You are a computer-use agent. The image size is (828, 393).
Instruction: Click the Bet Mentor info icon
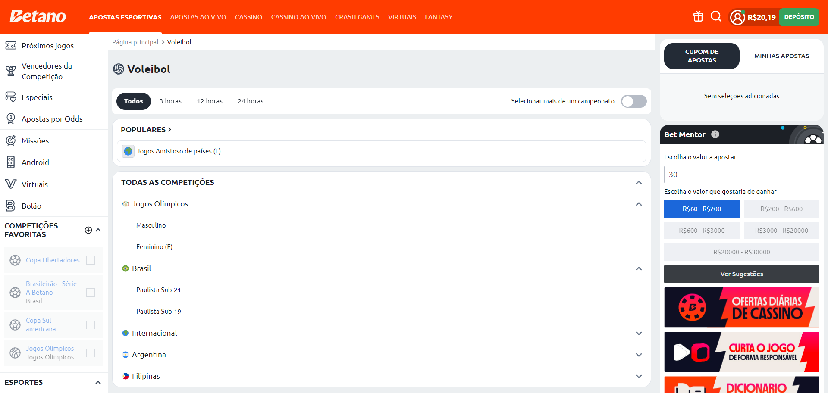[x=715, y=134]
